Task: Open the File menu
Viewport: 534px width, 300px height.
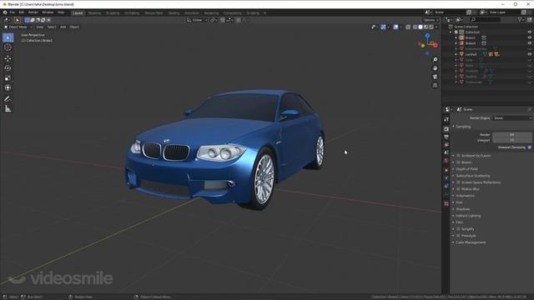Action: [x=13, y=12]
